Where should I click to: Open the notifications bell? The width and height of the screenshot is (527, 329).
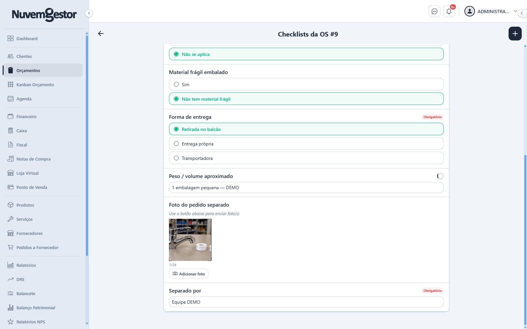(x=449, y=12)
